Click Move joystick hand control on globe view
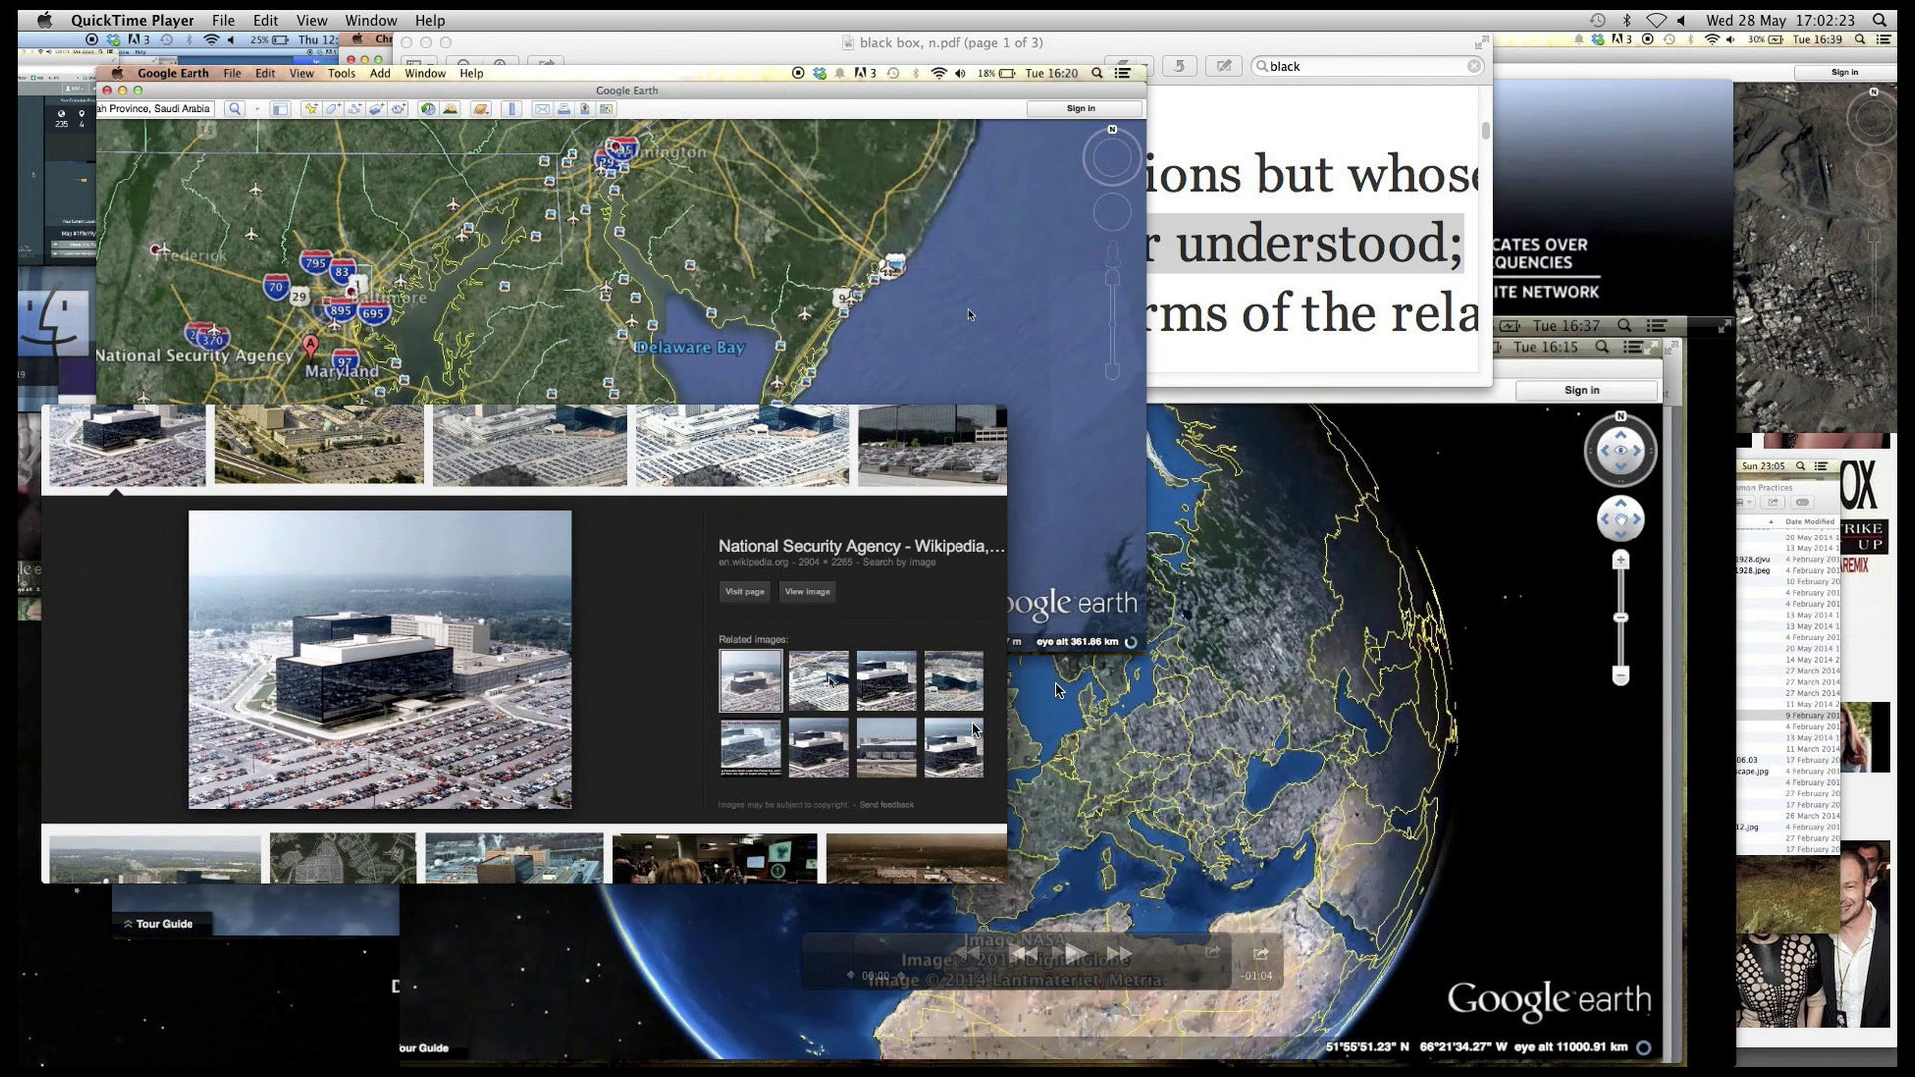 click(1620, 519)
